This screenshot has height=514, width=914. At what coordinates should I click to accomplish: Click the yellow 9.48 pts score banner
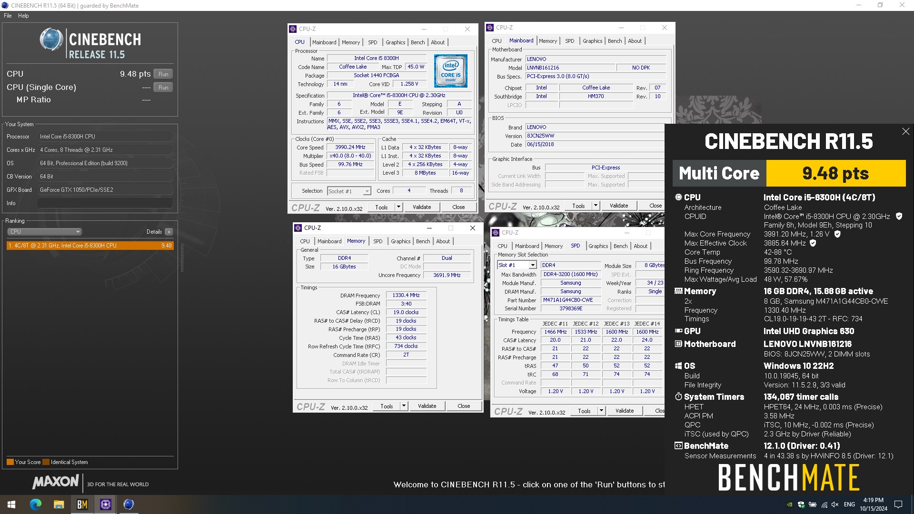[x=835, y=173]
